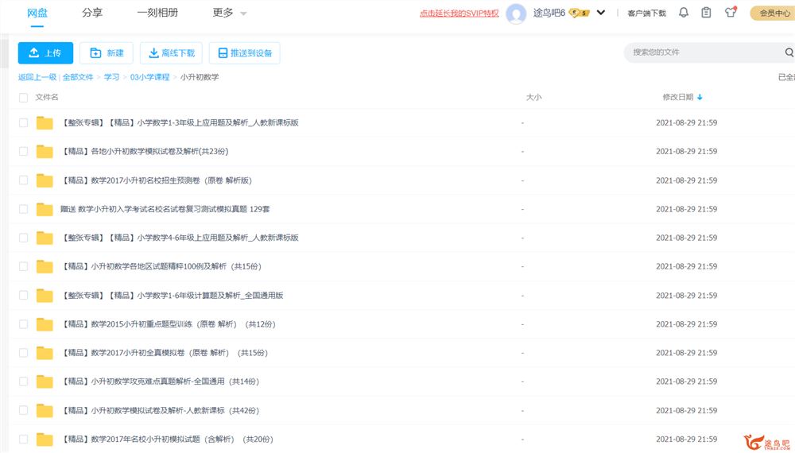Screen dimensions: 795x453
Task: Open 【精品】小升初数学攻克难点真题解析-全国通用 name
Action: pos(161,381)
